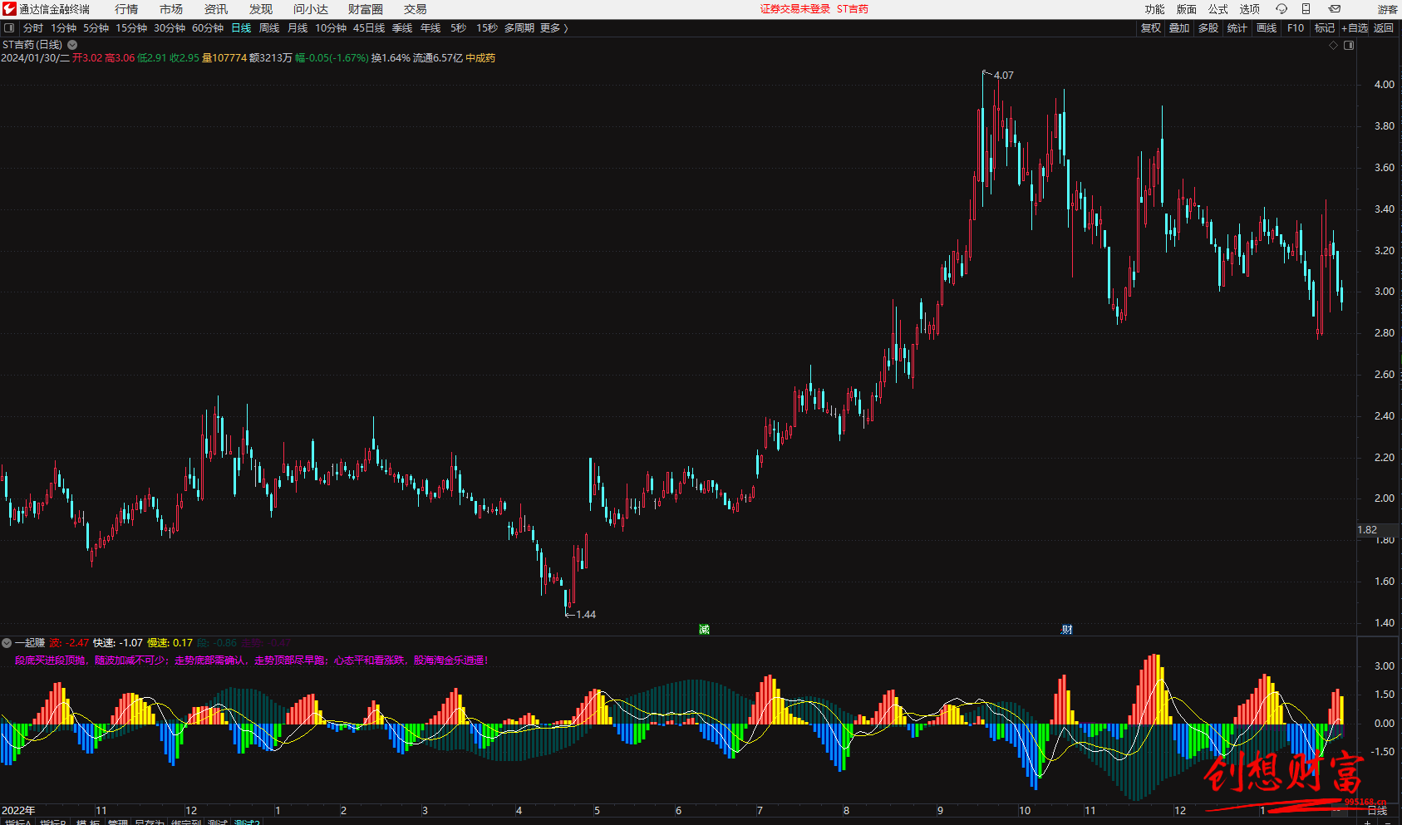
Task: Click the 证券交易未登录 login status link
Action: [794, 9]
